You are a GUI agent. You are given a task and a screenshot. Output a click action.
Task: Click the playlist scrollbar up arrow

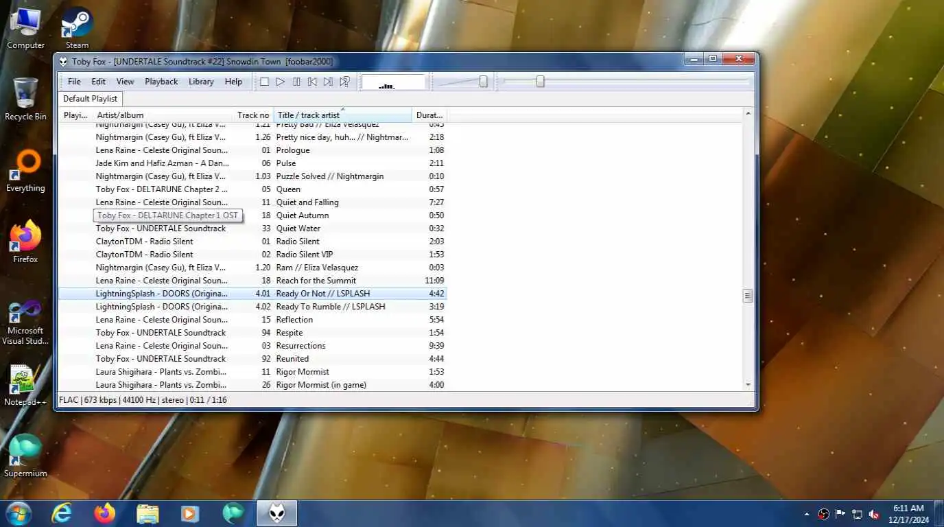coord(748,113)
